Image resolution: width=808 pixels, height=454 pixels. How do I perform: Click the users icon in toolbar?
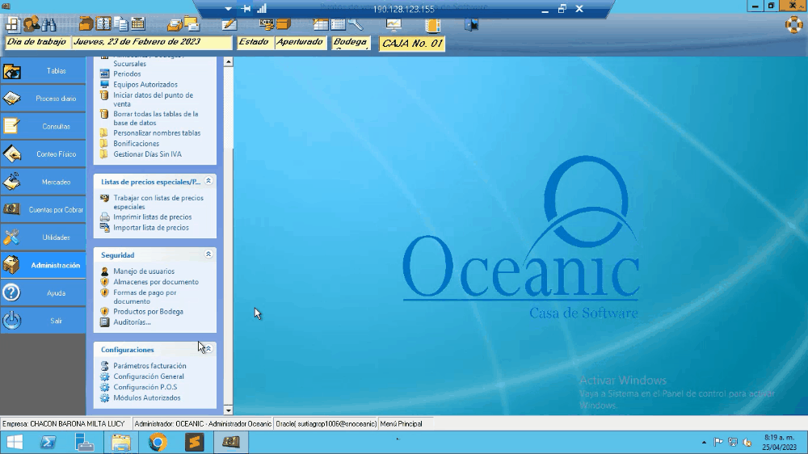(30, 24)
